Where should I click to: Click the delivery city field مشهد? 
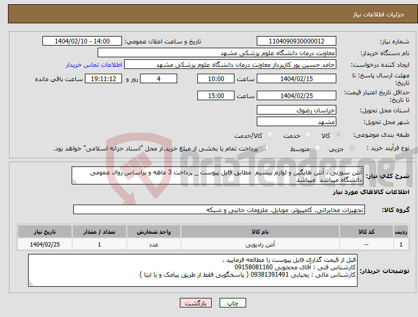pos(296,121)
